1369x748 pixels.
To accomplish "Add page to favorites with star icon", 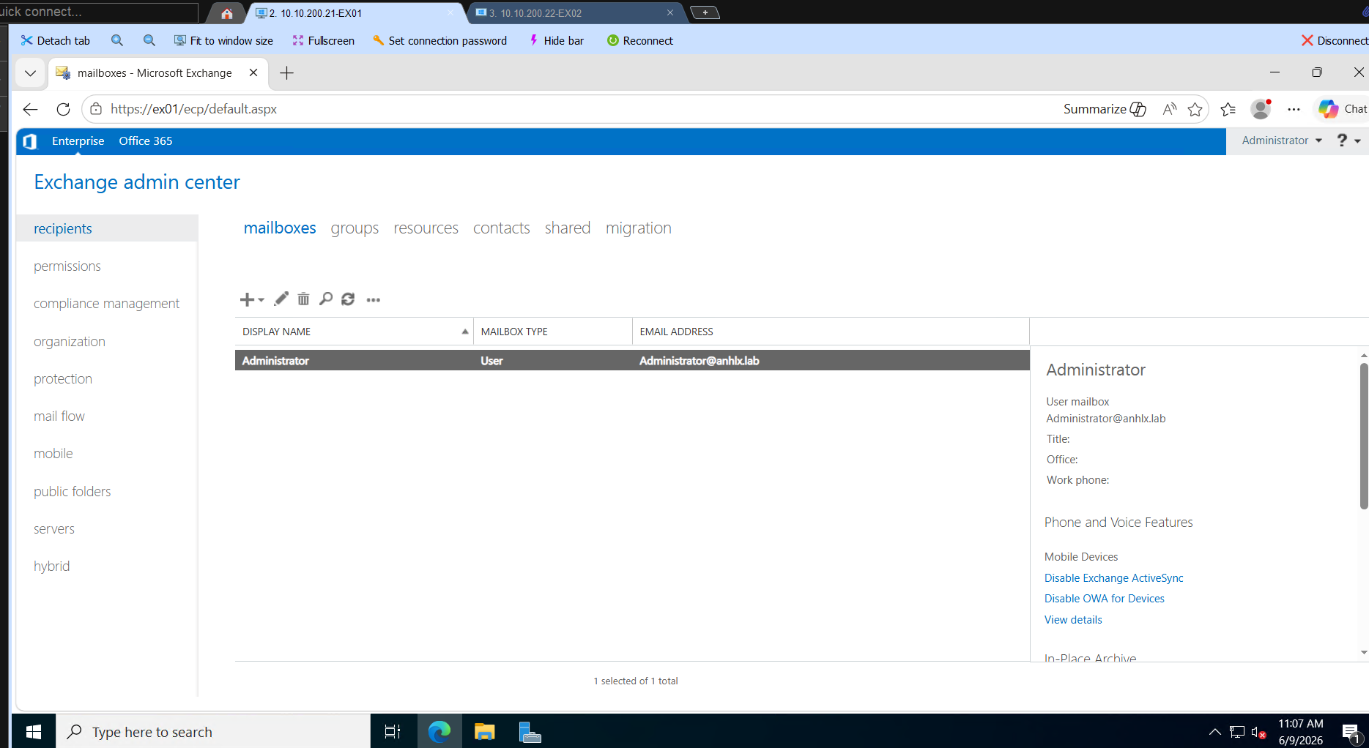I will [x=1195, y=109].
